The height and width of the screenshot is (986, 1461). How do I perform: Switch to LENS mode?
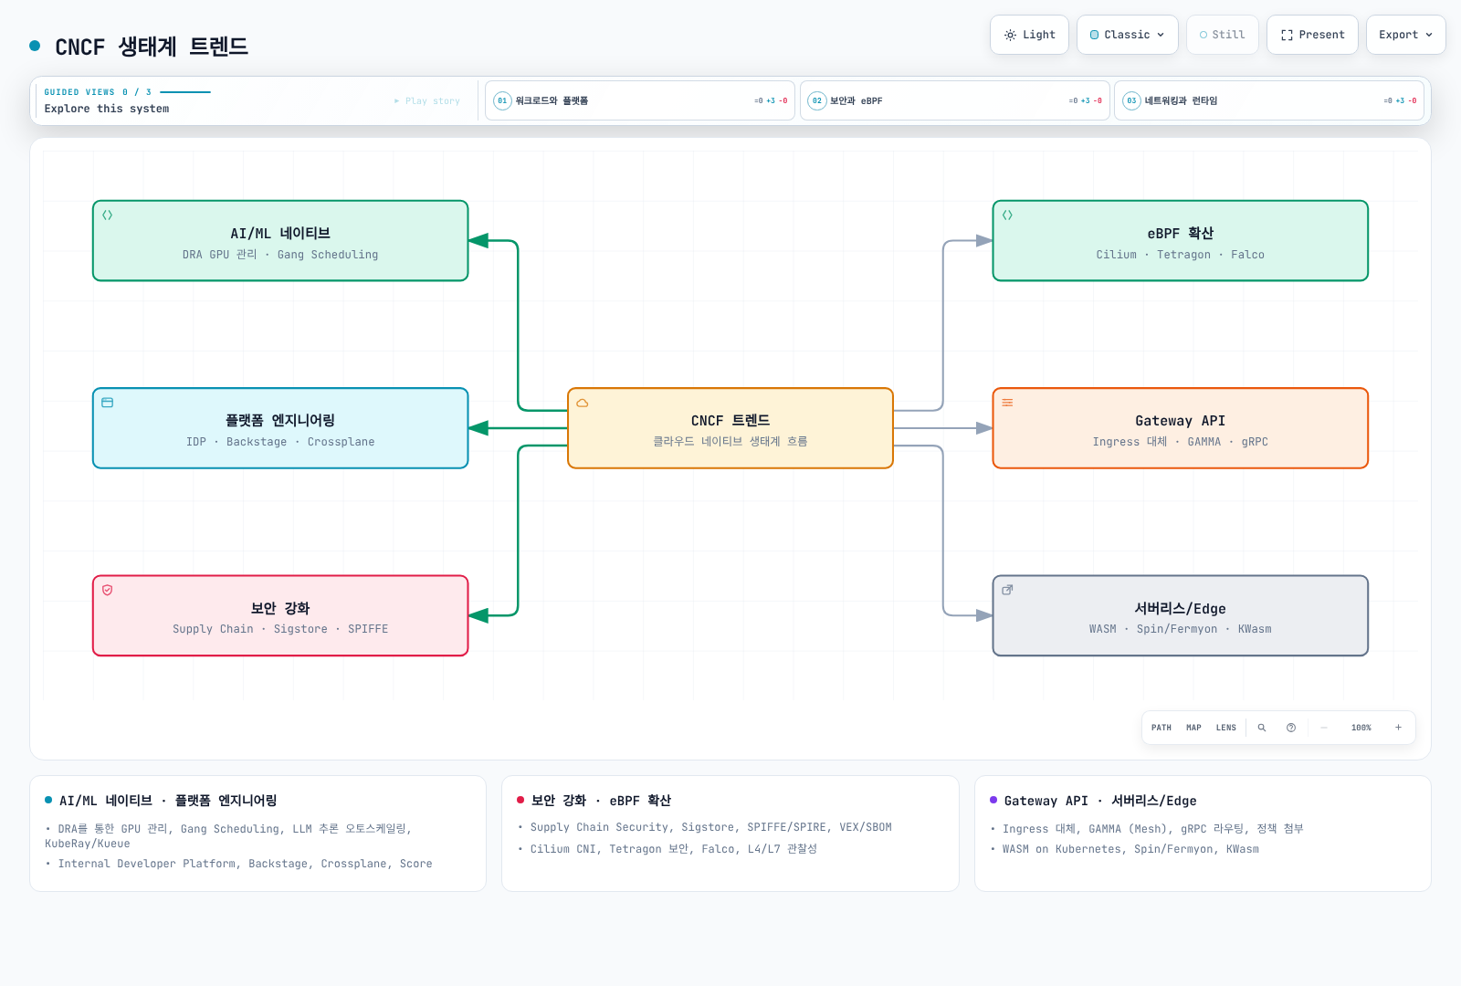click(x=1226, y=728)
